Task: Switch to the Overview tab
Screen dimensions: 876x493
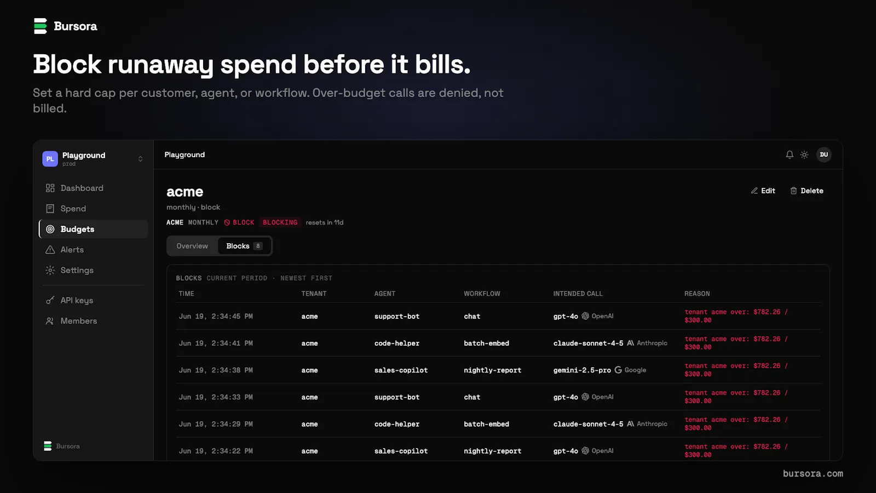Action: [x=192, y=246]
